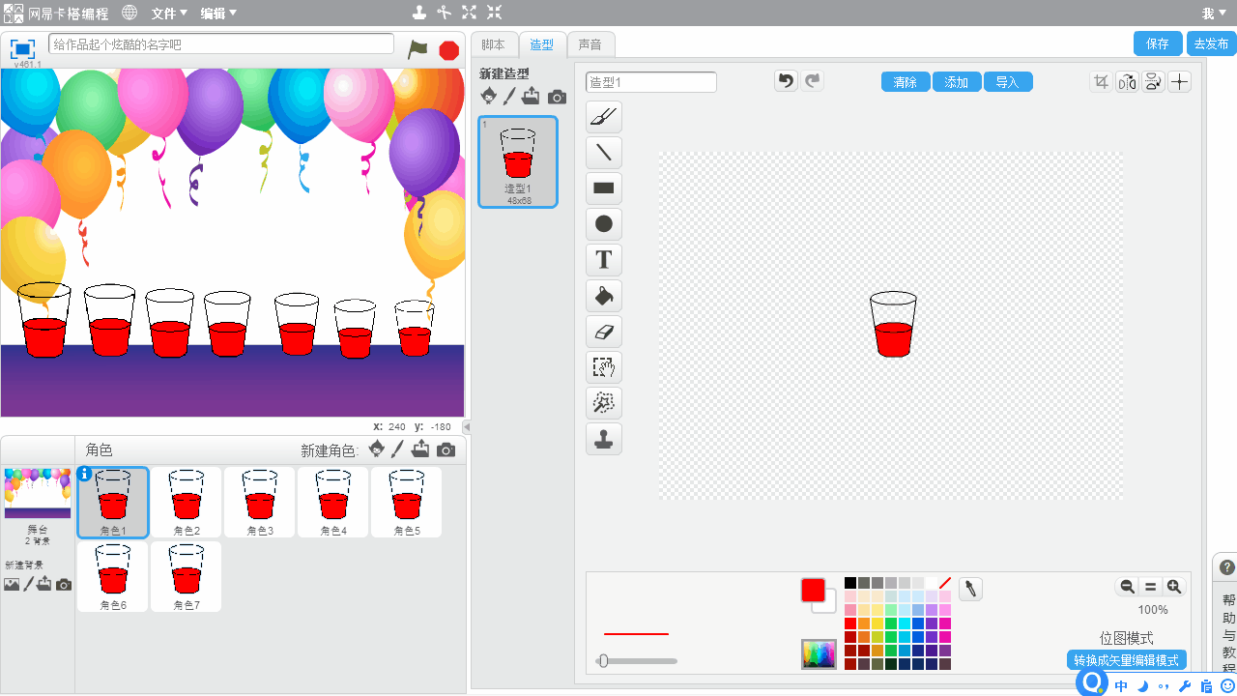Viewport: 1237px width, 696px height.
Task: Create new sprite from camera
Action: 446,449
